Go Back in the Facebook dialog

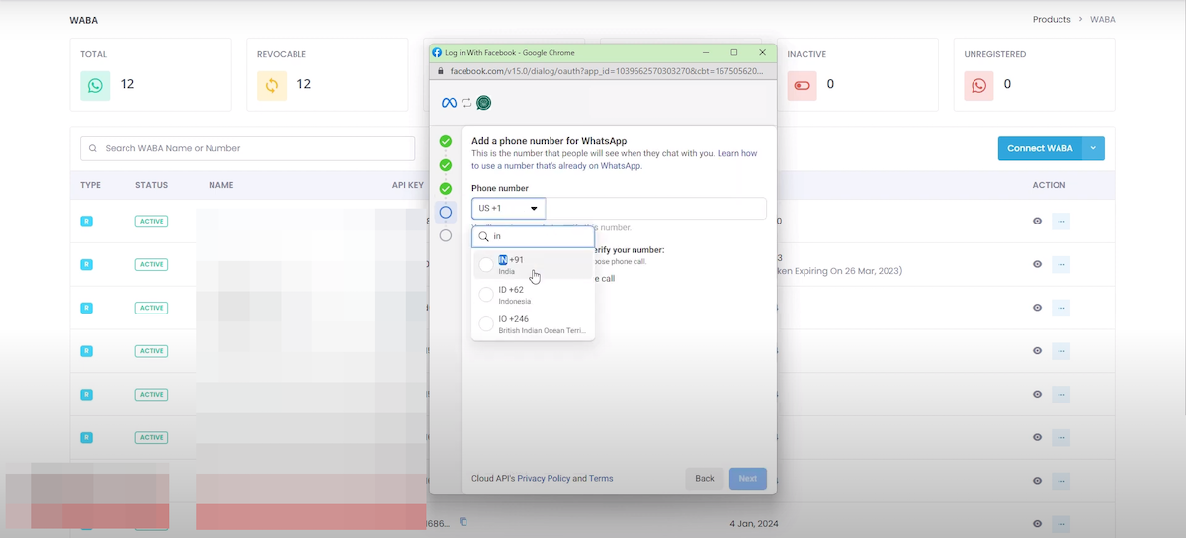pos(705,479)
